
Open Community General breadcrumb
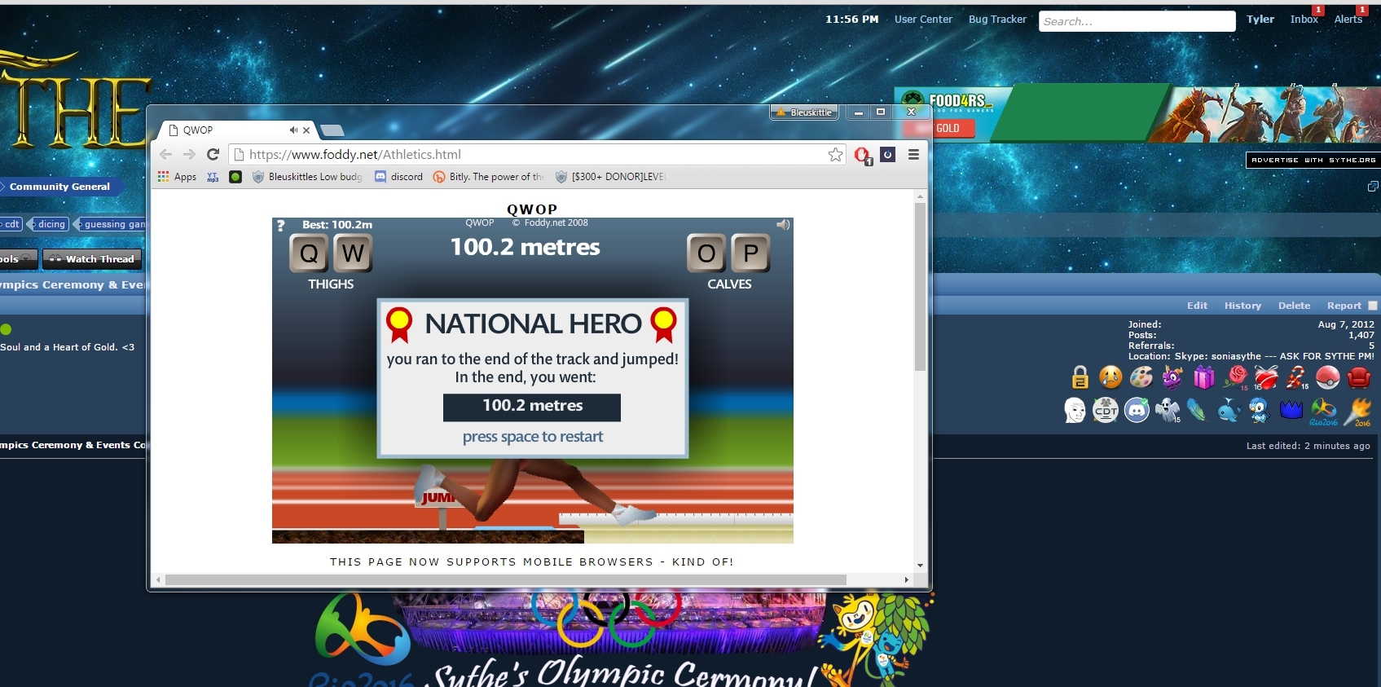tap(59, 187)
